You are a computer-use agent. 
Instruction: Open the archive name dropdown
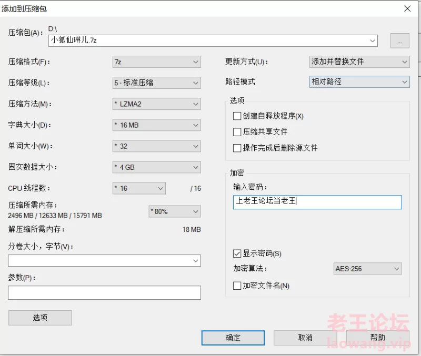pos(372,41)
